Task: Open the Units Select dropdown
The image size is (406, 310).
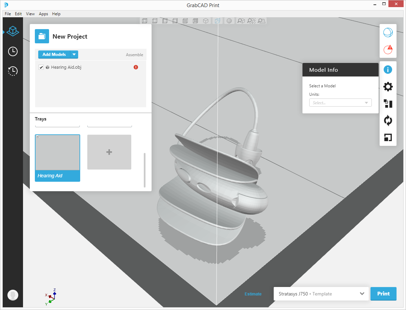Action: click(340, 103)
